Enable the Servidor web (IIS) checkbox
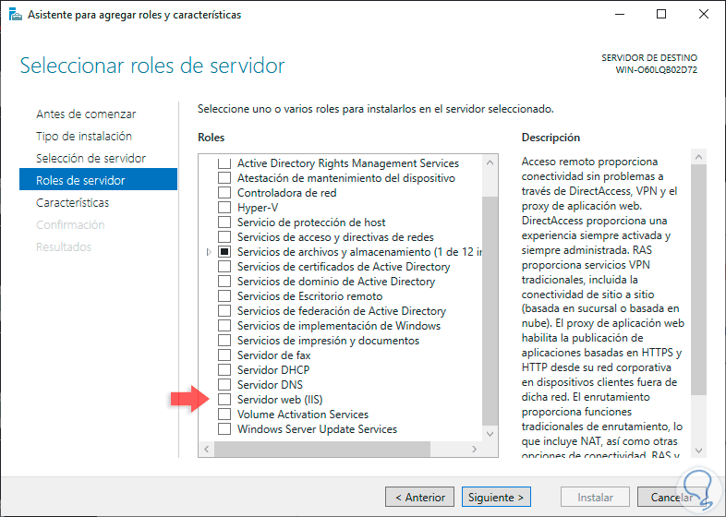Screen dimensions: 726x517 tap(224, 400)
